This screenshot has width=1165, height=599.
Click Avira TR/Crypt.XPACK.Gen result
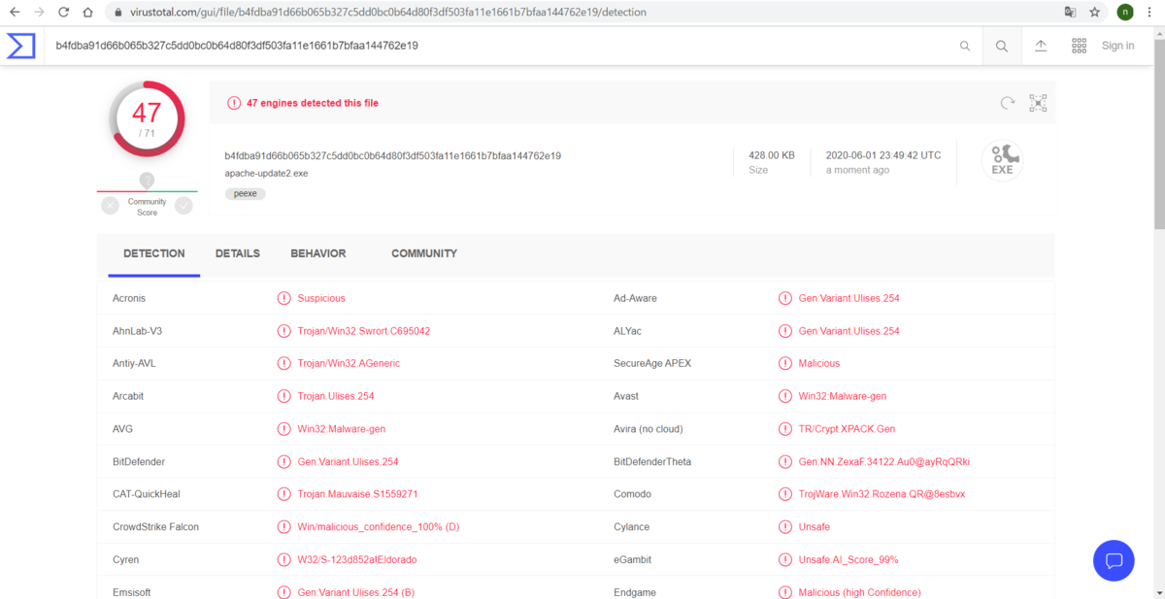pos(848,429)
